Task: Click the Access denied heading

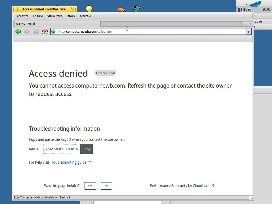Action: [x=58, y=74]
